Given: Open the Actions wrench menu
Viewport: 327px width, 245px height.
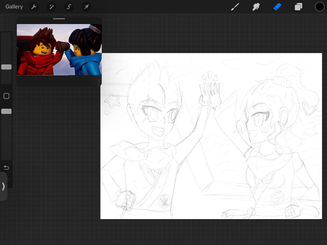Looking at the screenshot, I should click(34, 6).
